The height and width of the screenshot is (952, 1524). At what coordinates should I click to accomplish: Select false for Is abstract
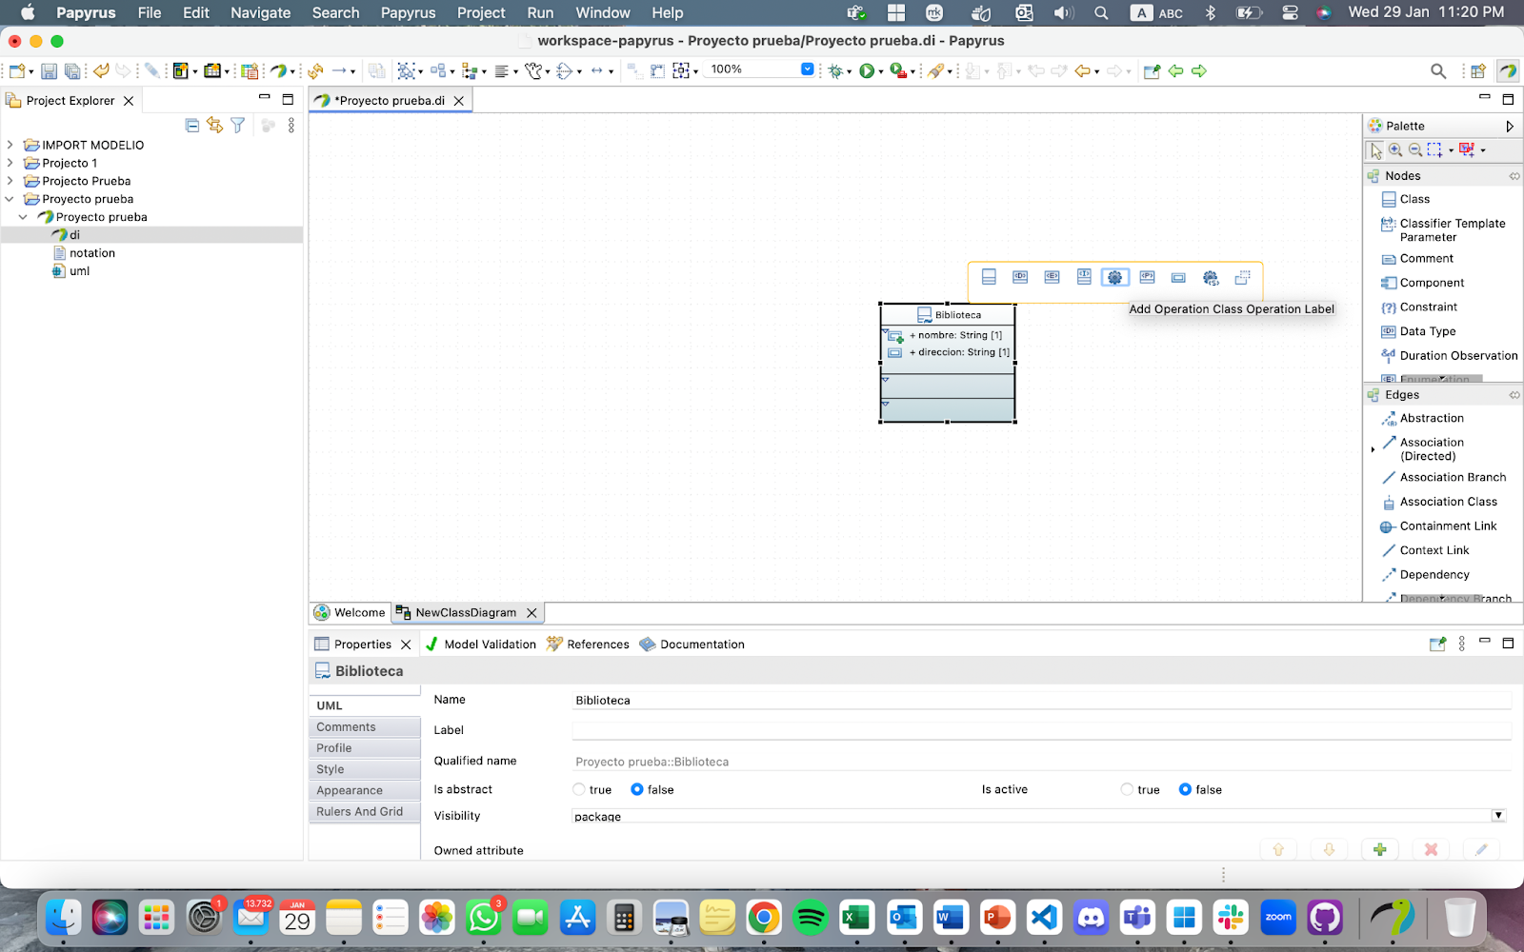[637, 789]
